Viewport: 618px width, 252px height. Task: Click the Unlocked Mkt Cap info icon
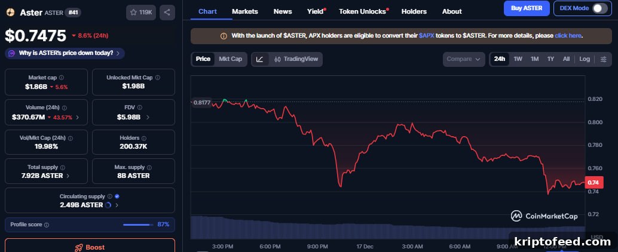pyautogui.click(x=158, y=78)
